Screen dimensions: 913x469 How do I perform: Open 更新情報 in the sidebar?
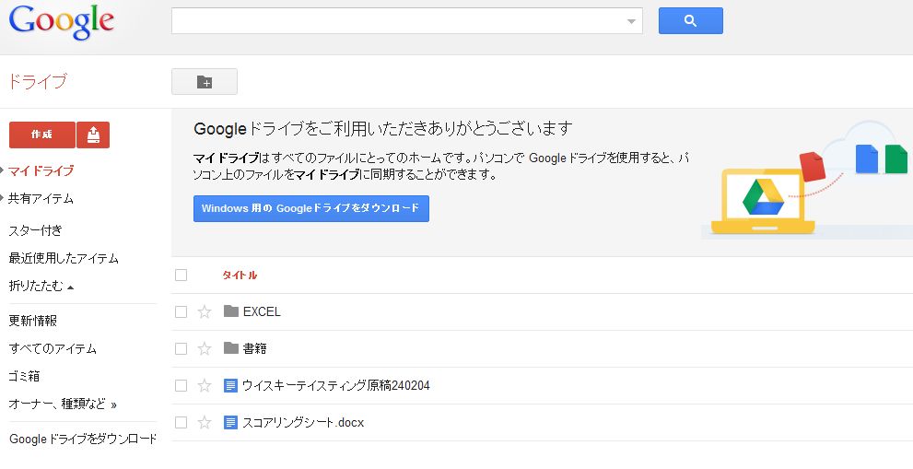point(32,321)
